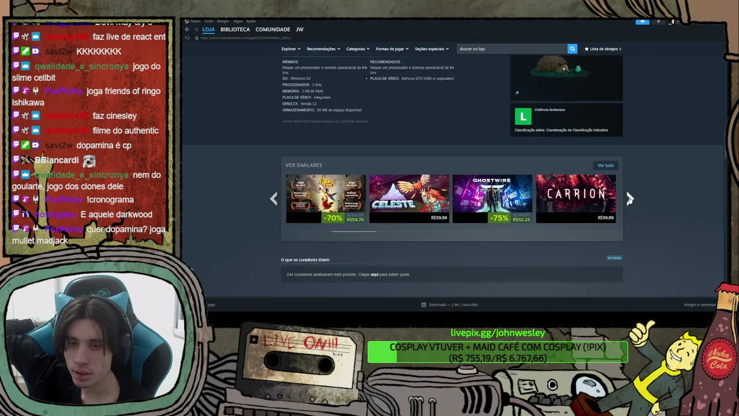Open the Steam menu
This screenshot has height=416, width=739.
[x=195, y=21]
